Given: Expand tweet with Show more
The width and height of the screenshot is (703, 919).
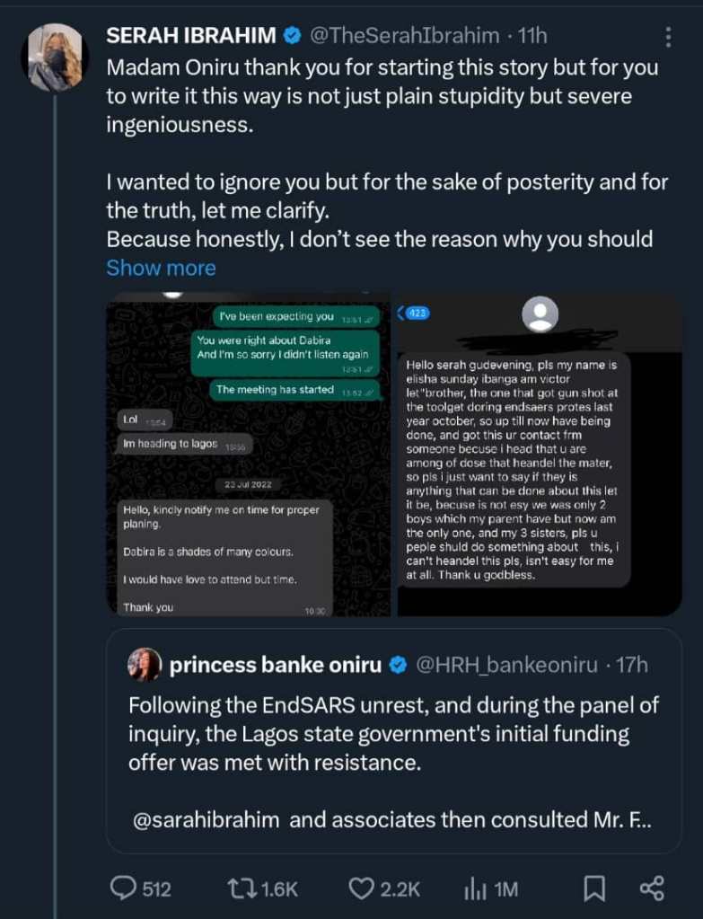Looking at the screenshot, I should coord(161,268).
